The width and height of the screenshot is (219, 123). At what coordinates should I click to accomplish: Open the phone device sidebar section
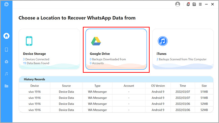click(6, 50)
